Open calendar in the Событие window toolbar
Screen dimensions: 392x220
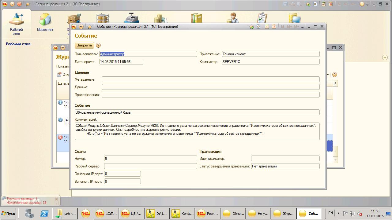click(x=274, y=27)
